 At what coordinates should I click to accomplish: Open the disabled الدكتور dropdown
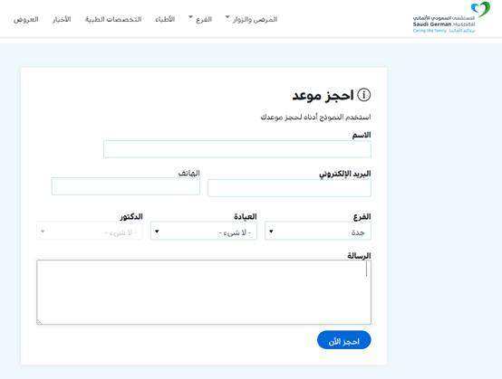coord(90,231)
